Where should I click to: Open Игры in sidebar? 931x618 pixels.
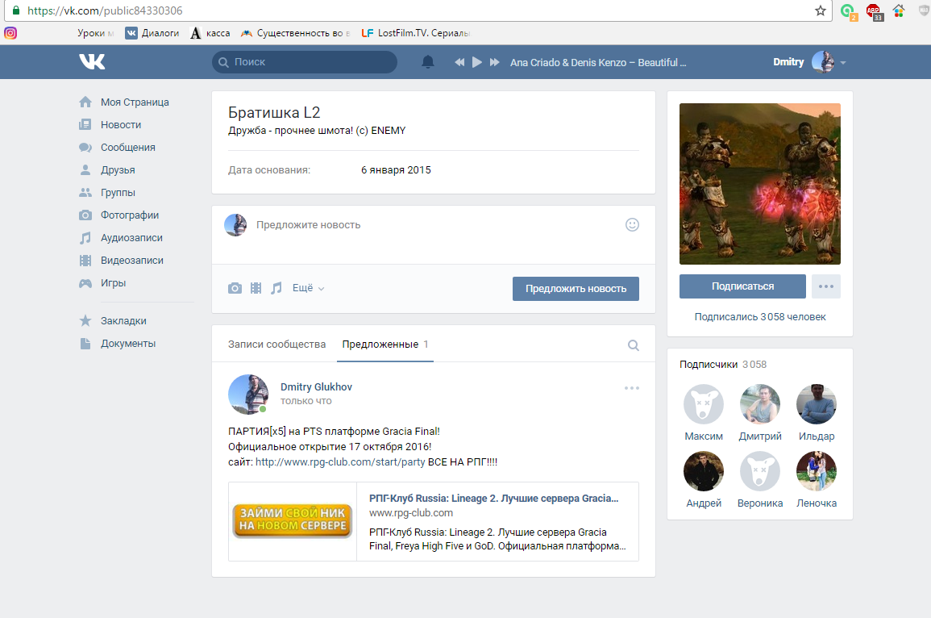(x=113, y=283)
